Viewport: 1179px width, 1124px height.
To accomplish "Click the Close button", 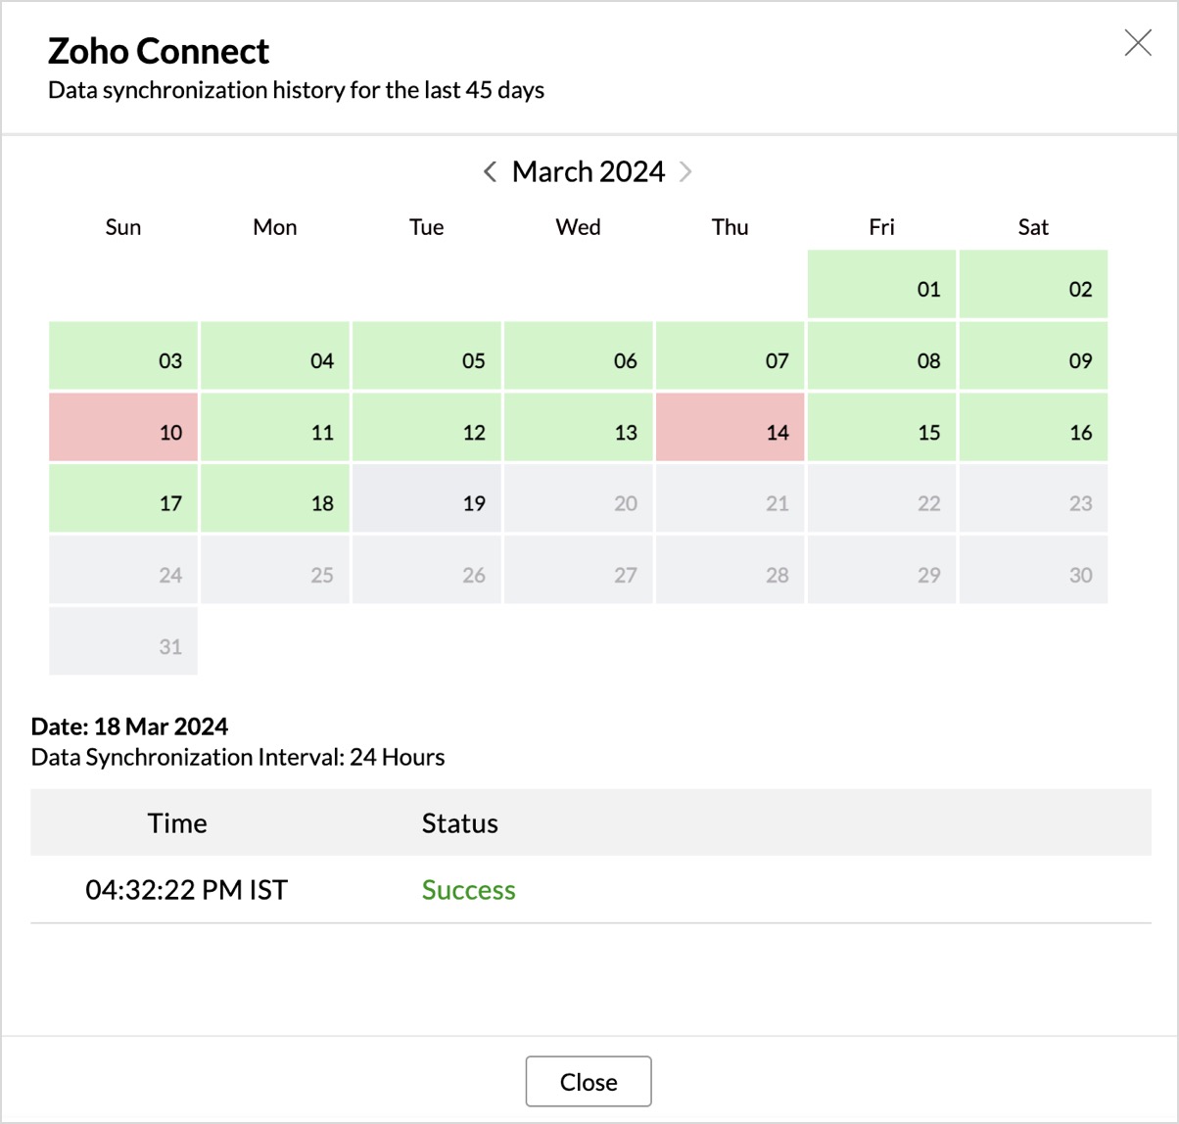I will pos(589,1082).
